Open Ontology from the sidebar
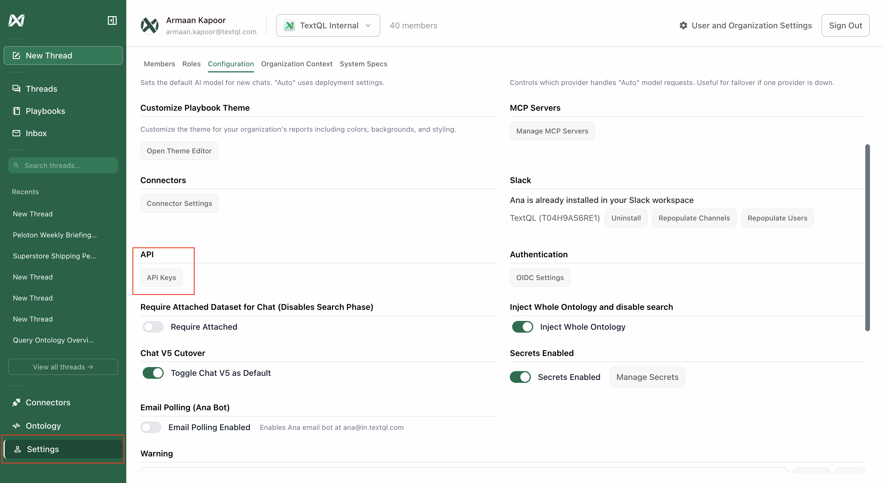 pyautogui.click(x=43, y=426)
